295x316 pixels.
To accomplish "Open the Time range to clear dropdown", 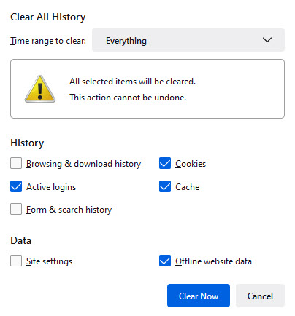I will pyautogui.click(x=188, y=40).
